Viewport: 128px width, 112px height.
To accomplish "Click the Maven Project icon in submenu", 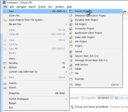I will click(x=71, y=11).
